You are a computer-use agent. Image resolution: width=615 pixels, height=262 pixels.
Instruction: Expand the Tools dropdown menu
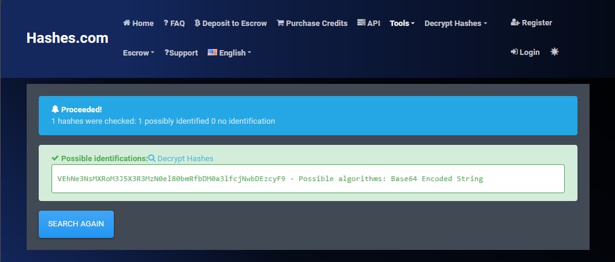click(x=402, y=23)
